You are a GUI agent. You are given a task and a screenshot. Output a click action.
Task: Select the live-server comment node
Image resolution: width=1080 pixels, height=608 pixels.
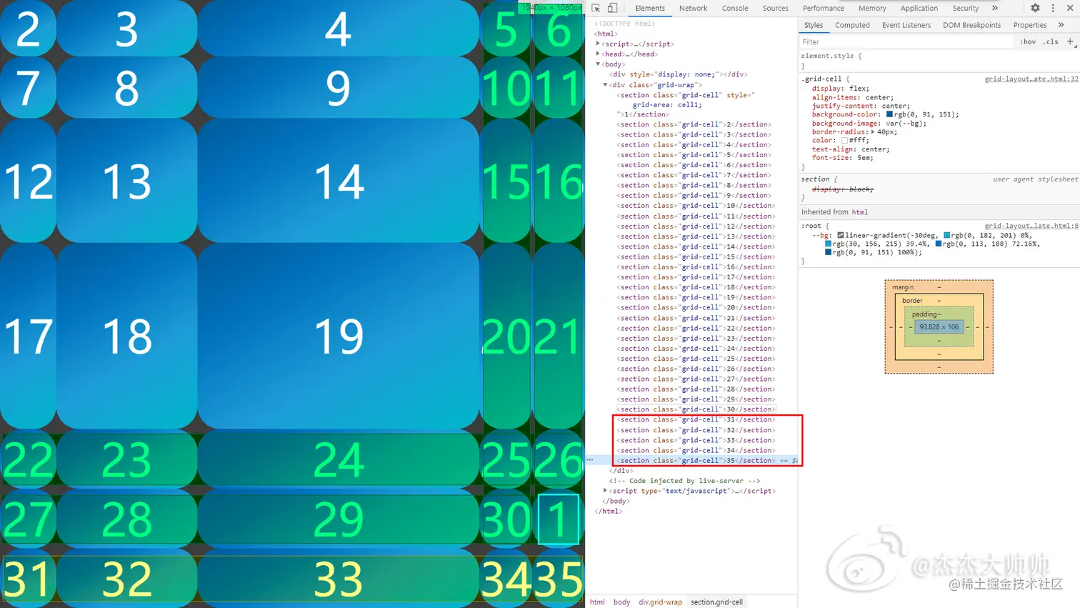[x=684, y=481]
